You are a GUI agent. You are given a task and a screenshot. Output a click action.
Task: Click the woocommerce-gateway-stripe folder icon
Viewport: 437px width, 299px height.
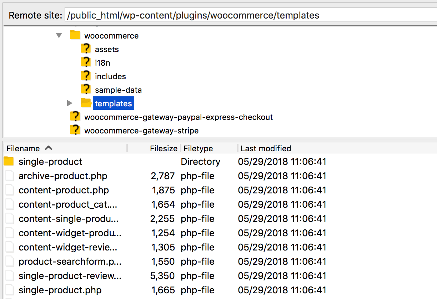[x=75, y=130]
